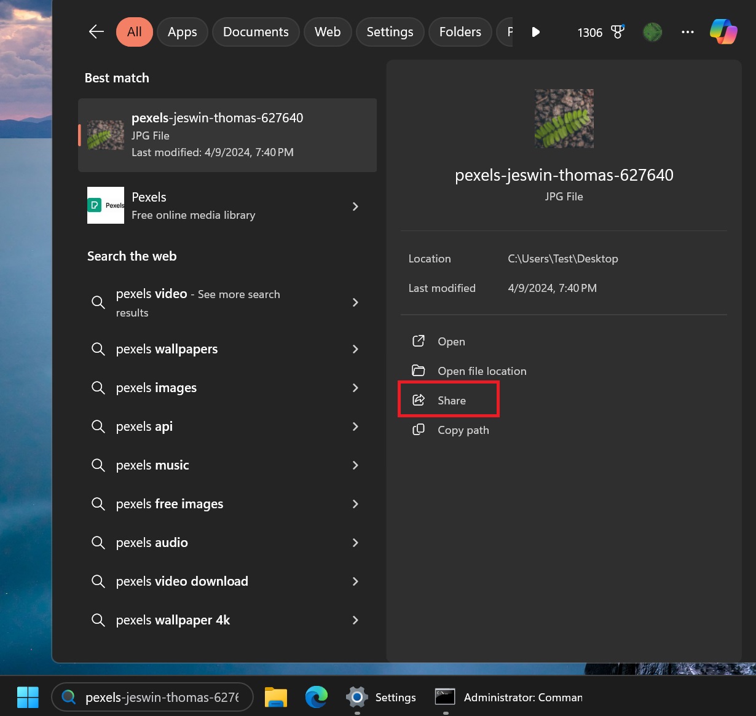
Task: Launch Microsoft Edge from the taskbar
Action: pos(317,697)
